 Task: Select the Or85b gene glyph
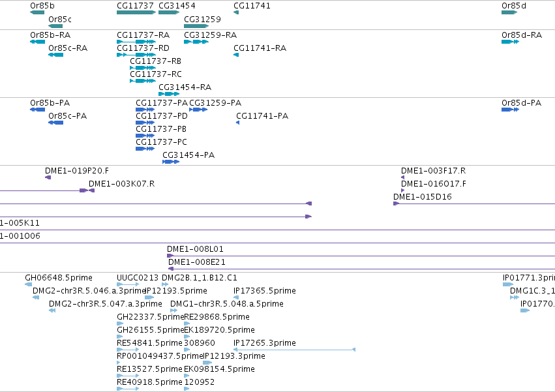[x=37, y=12]
